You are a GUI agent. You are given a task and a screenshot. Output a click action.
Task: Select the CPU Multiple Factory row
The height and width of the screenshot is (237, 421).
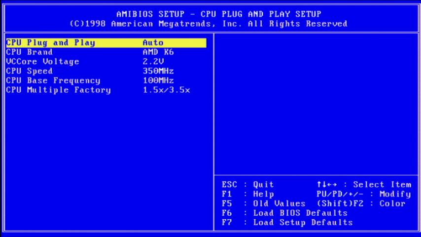[x=58, y=90]
